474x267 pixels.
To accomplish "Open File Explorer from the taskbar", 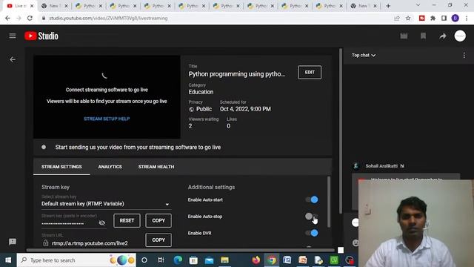I will (x=224, y=260).
